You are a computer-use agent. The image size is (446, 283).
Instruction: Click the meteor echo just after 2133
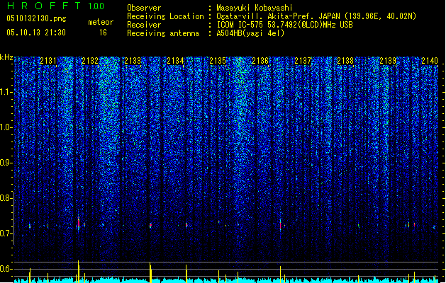pos(150,226)
